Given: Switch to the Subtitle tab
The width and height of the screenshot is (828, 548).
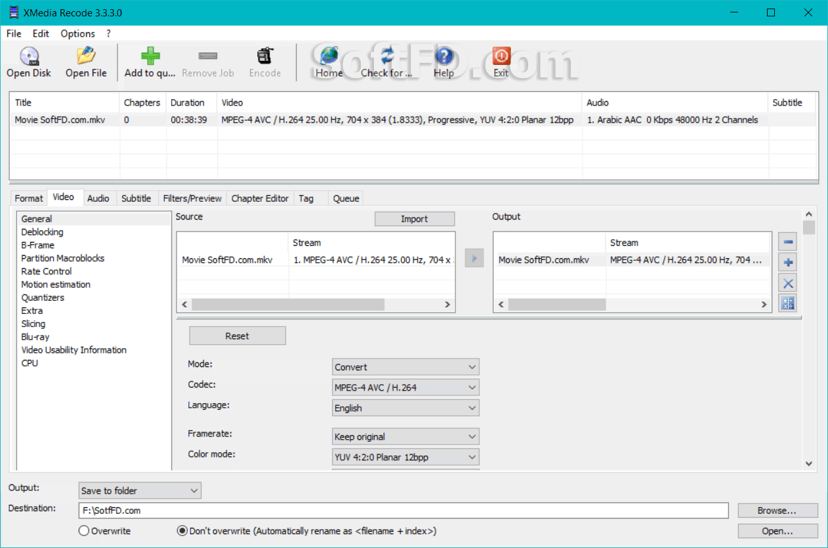Looking at the screenshot, I should tap(136, 198).
